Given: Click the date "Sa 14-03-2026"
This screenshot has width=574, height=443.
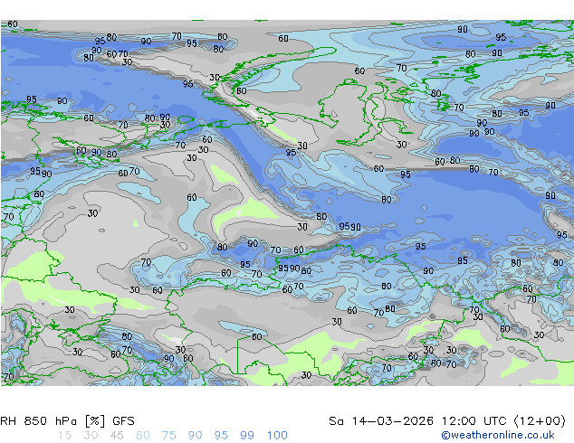Looking at the screenshot, I should click(381, 421).
